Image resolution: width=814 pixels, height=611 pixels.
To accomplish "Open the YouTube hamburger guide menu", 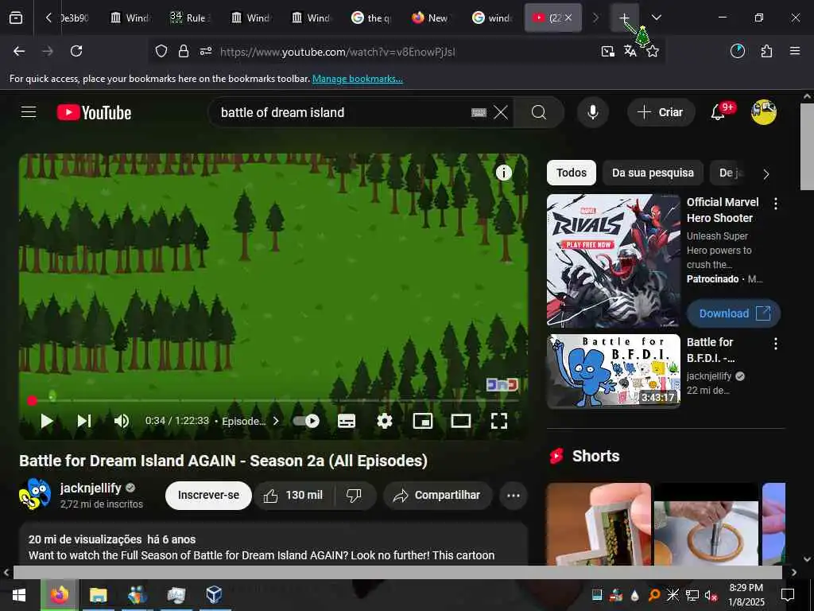I will pyautogui.click(x=29, y=112).
